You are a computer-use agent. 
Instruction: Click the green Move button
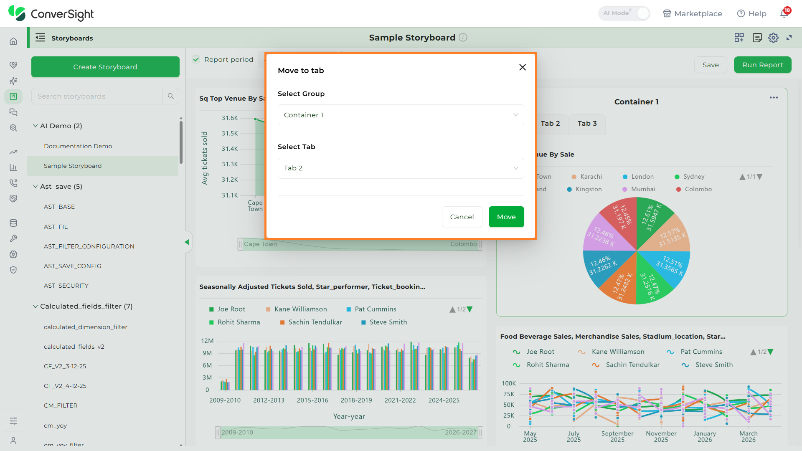(506, 217)
